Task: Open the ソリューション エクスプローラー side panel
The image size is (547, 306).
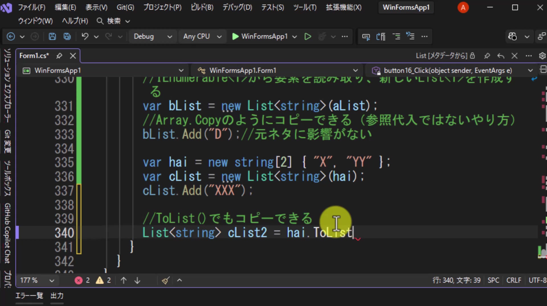Action: click(x=8, y=86)
